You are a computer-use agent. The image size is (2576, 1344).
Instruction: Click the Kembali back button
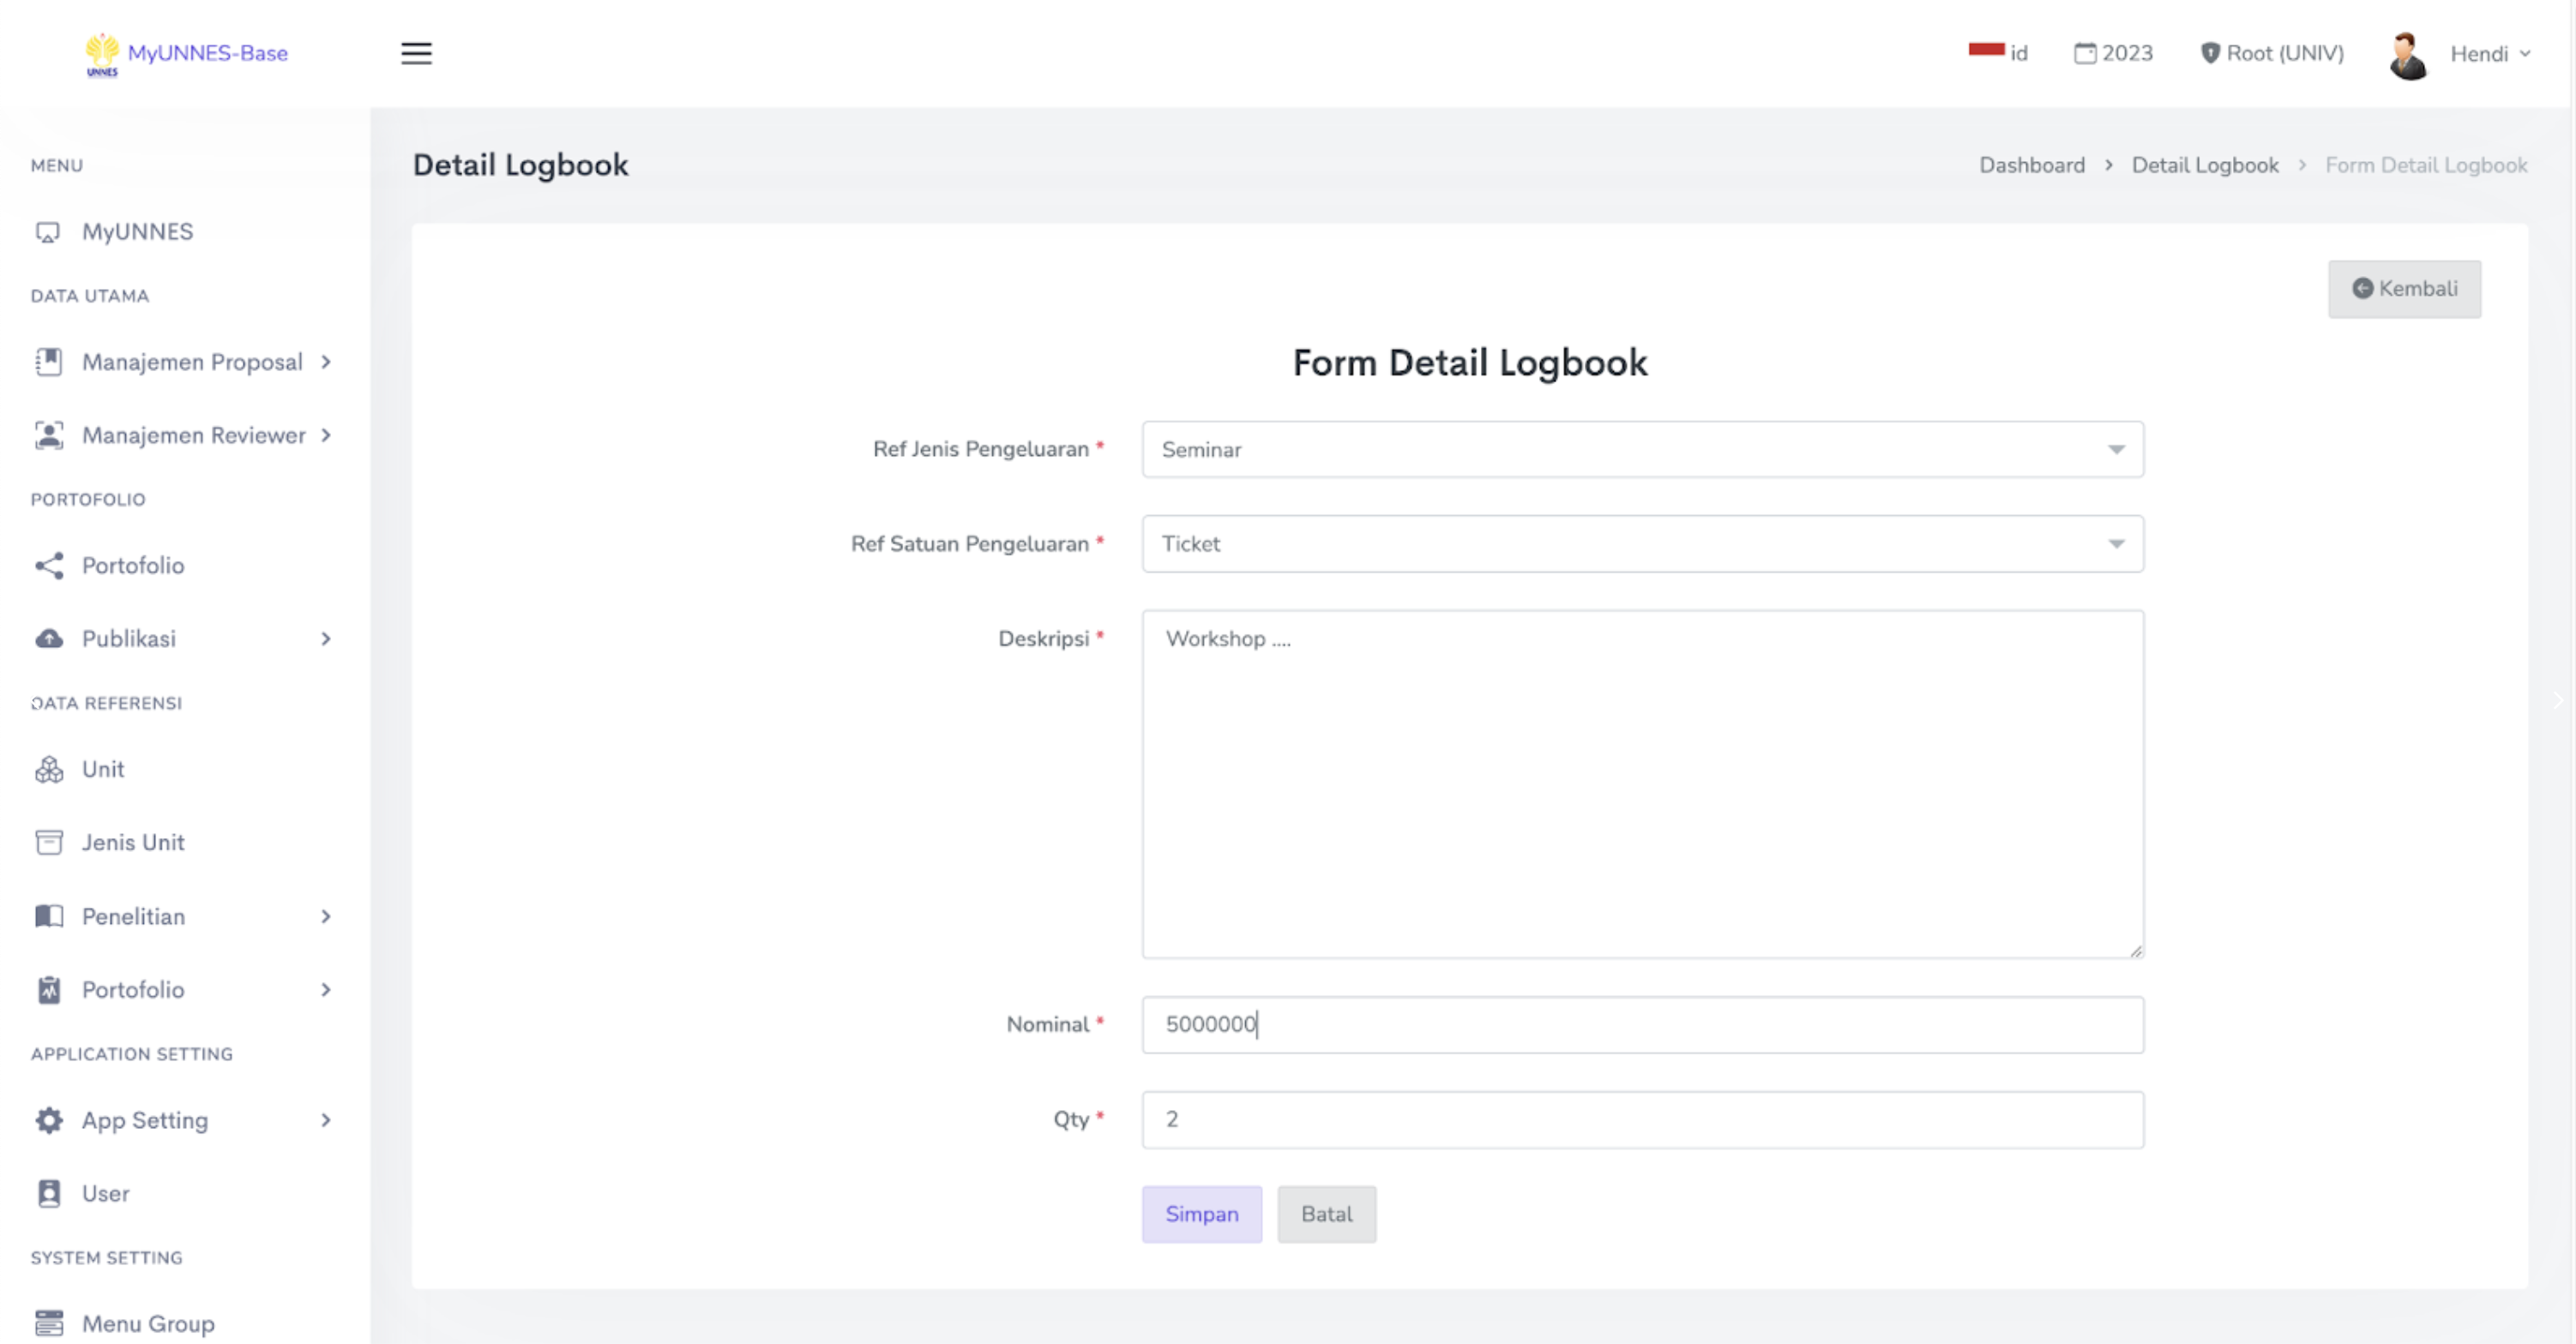click(2404, 289)
